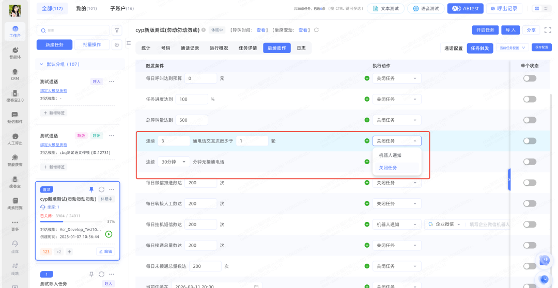Open 智能体 in the left sidebar
This screenshot has height=288, width=558.
15,52
